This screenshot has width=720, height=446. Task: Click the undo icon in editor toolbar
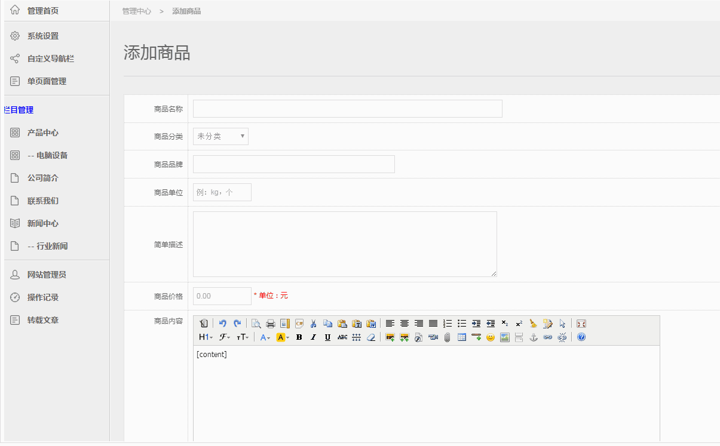(x=223, y=324)
